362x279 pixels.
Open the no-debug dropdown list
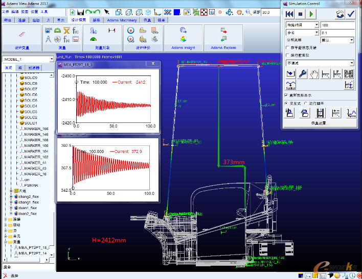coord(351,63)
